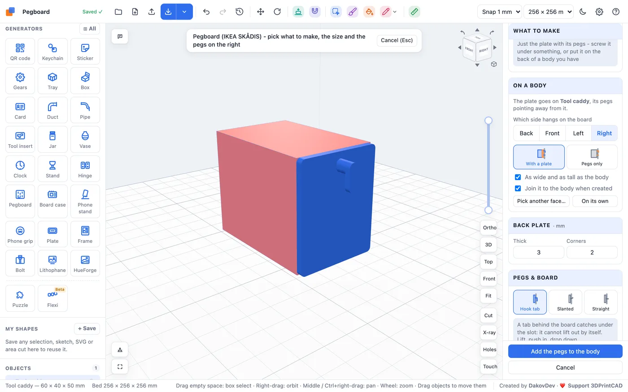Pick the Straight peg style
Image resolution: width=628 pixels, height=392 pixels.
click(601, 302)
